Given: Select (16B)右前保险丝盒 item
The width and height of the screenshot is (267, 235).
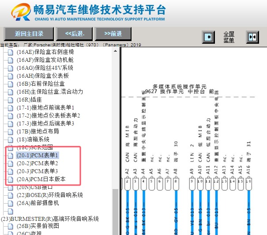Looking at the screenshot, I should [41, 83].
